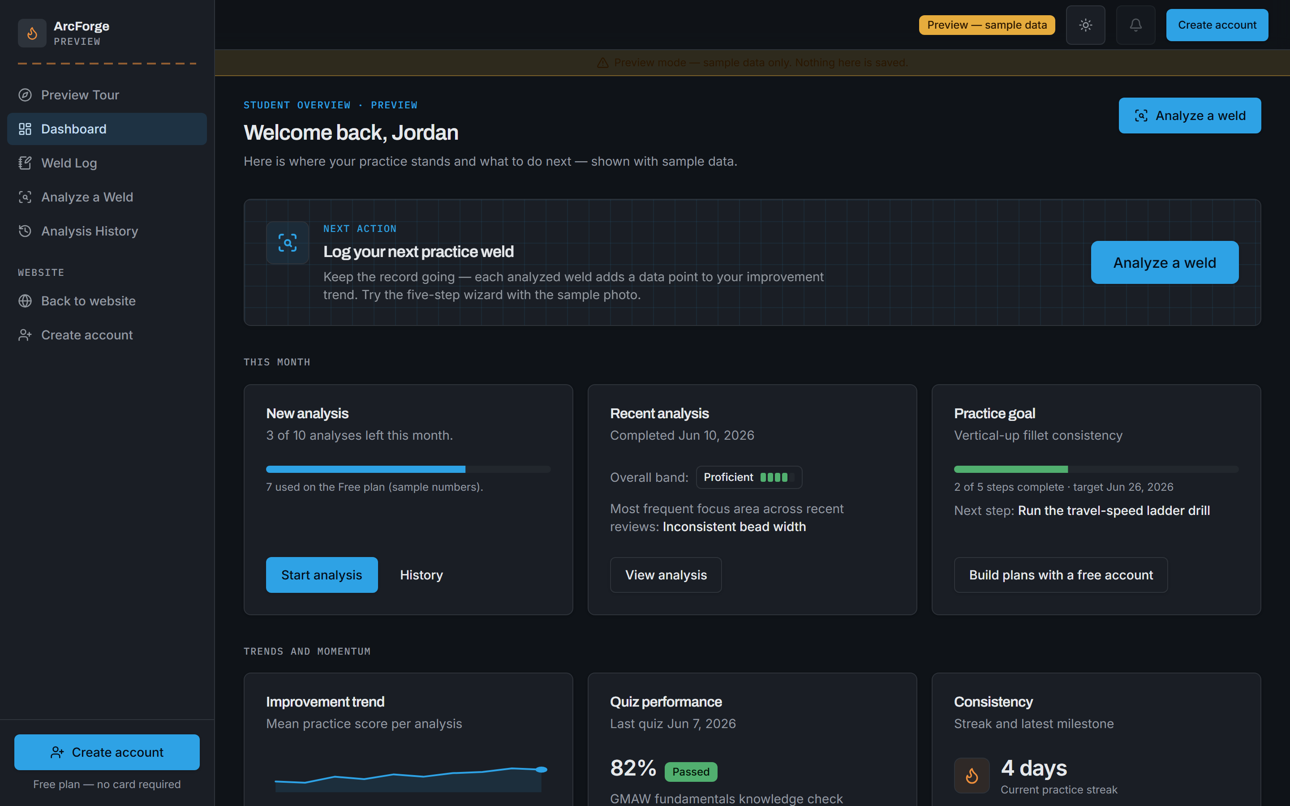Click sidebar Create account nav item

107,335
